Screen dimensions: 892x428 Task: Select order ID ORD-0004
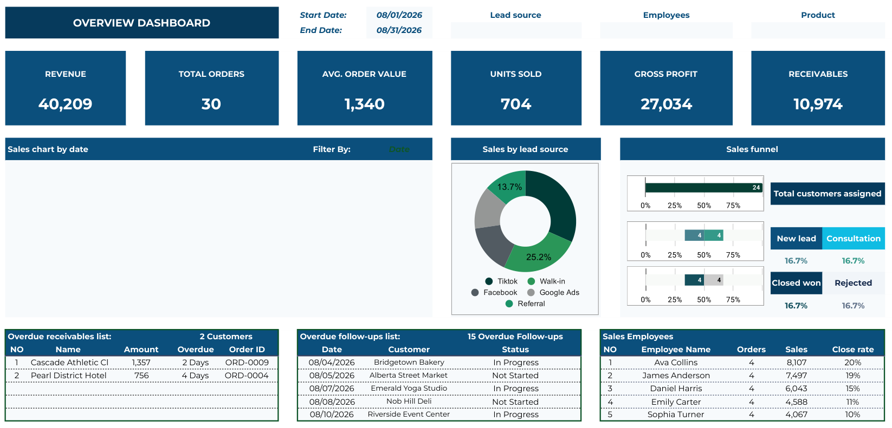247,376
